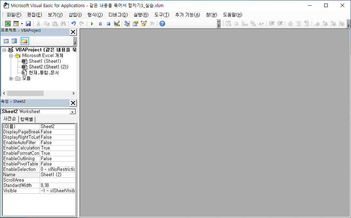Click View Object icon in project panel

pos(14,41)
